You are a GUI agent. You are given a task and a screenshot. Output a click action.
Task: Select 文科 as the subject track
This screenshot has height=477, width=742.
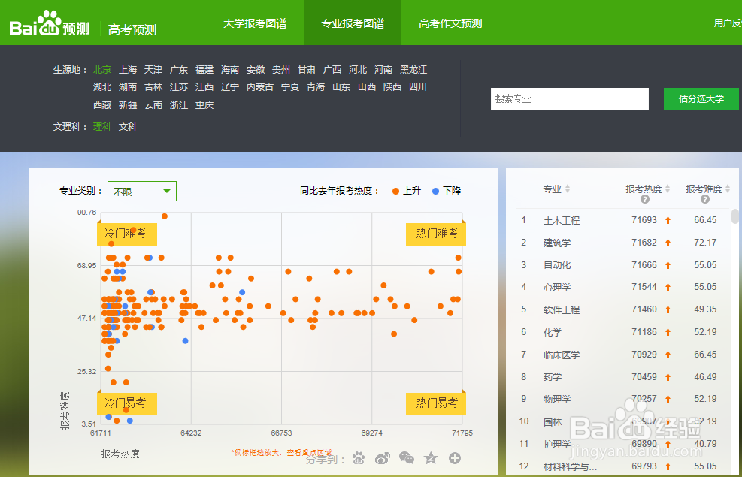pyautogui.click(x=128, y=126)
